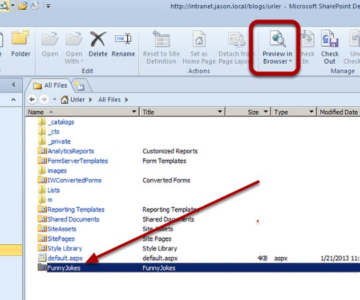Viewport: 360px width, 300px height.
Task: Click the Customized Reports title cell
Action: pyautogui.click(x=170, y=151)
